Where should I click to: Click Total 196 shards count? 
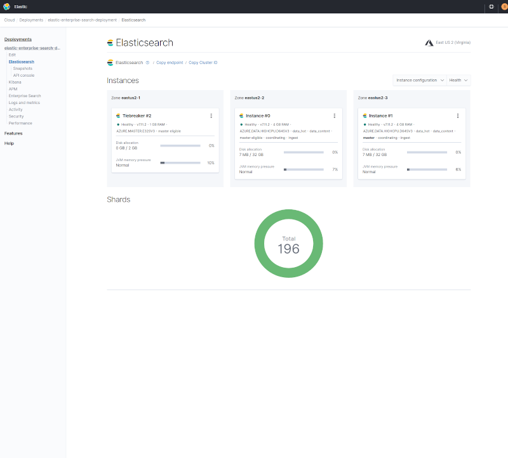[289, 245]
